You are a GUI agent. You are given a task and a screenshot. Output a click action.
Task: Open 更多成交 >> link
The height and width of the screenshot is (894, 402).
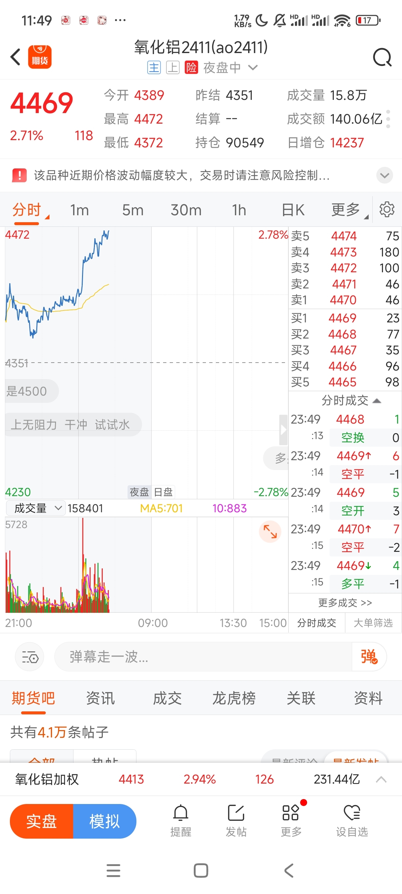345,603
